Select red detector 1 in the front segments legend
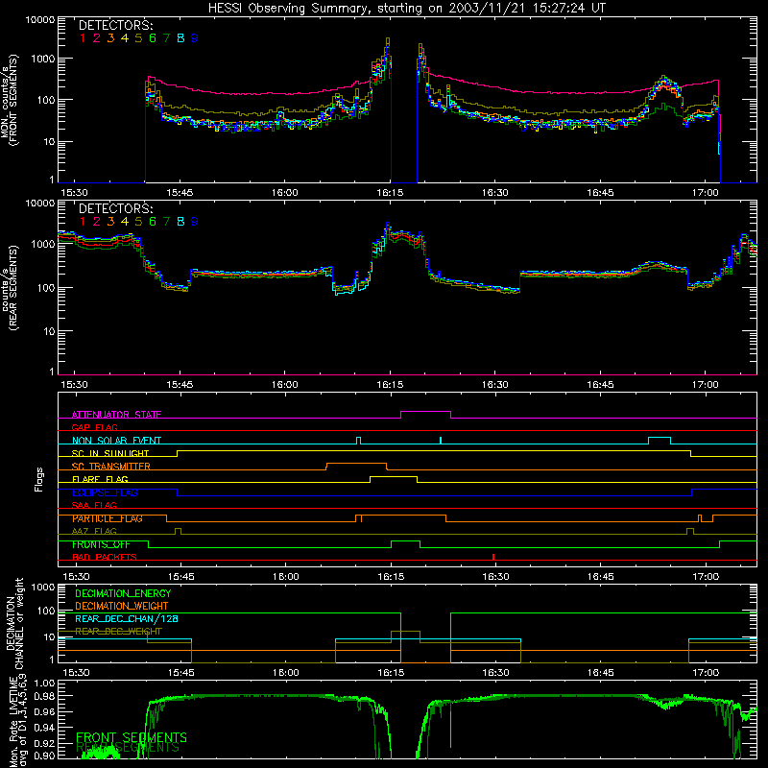 (83, 38)
